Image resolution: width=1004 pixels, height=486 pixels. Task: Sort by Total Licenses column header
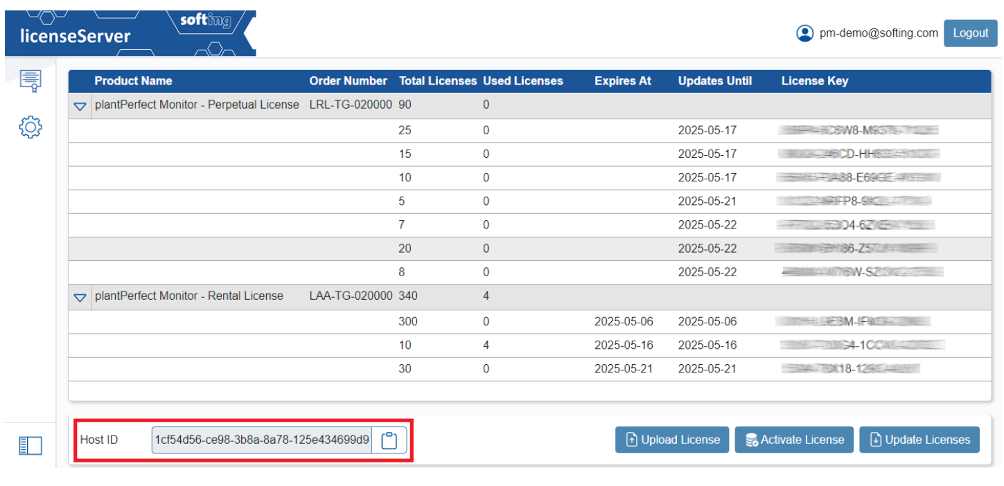[438, 81]
